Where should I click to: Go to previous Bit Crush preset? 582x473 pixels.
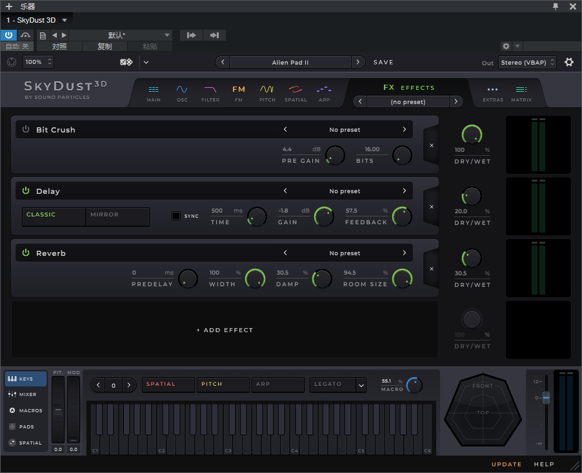tap(285, 129)
